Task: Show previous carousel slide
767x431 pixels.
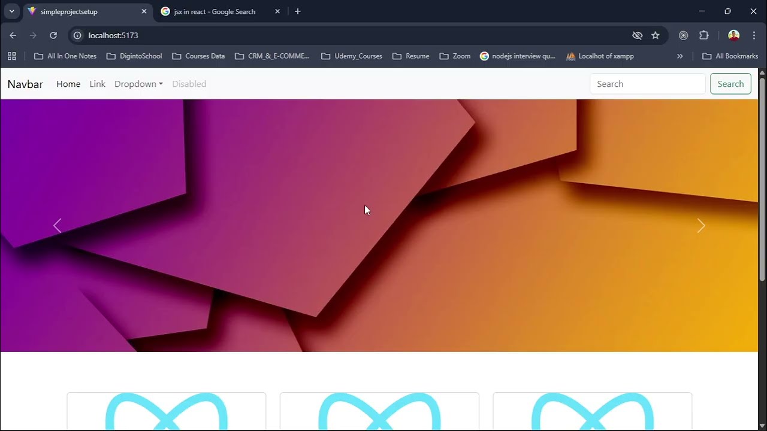Action: 58,226
